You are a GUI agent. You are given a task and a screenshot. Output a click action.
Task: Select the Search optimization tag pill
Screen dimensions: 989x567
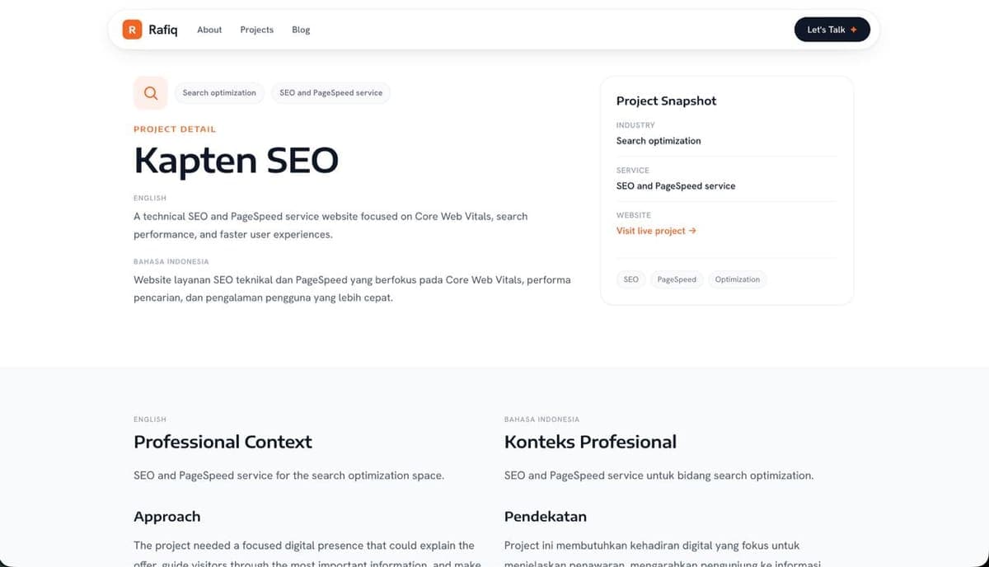click(219, 93)
